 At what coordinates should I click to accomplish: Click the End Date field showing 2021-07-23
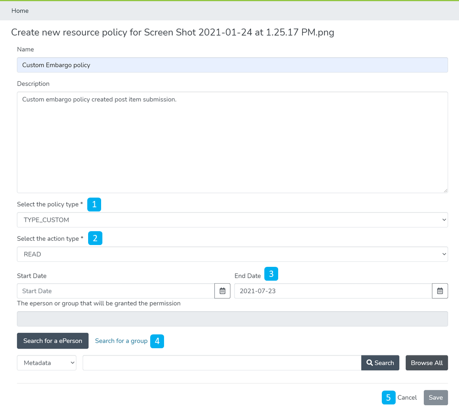click(333, 291)
